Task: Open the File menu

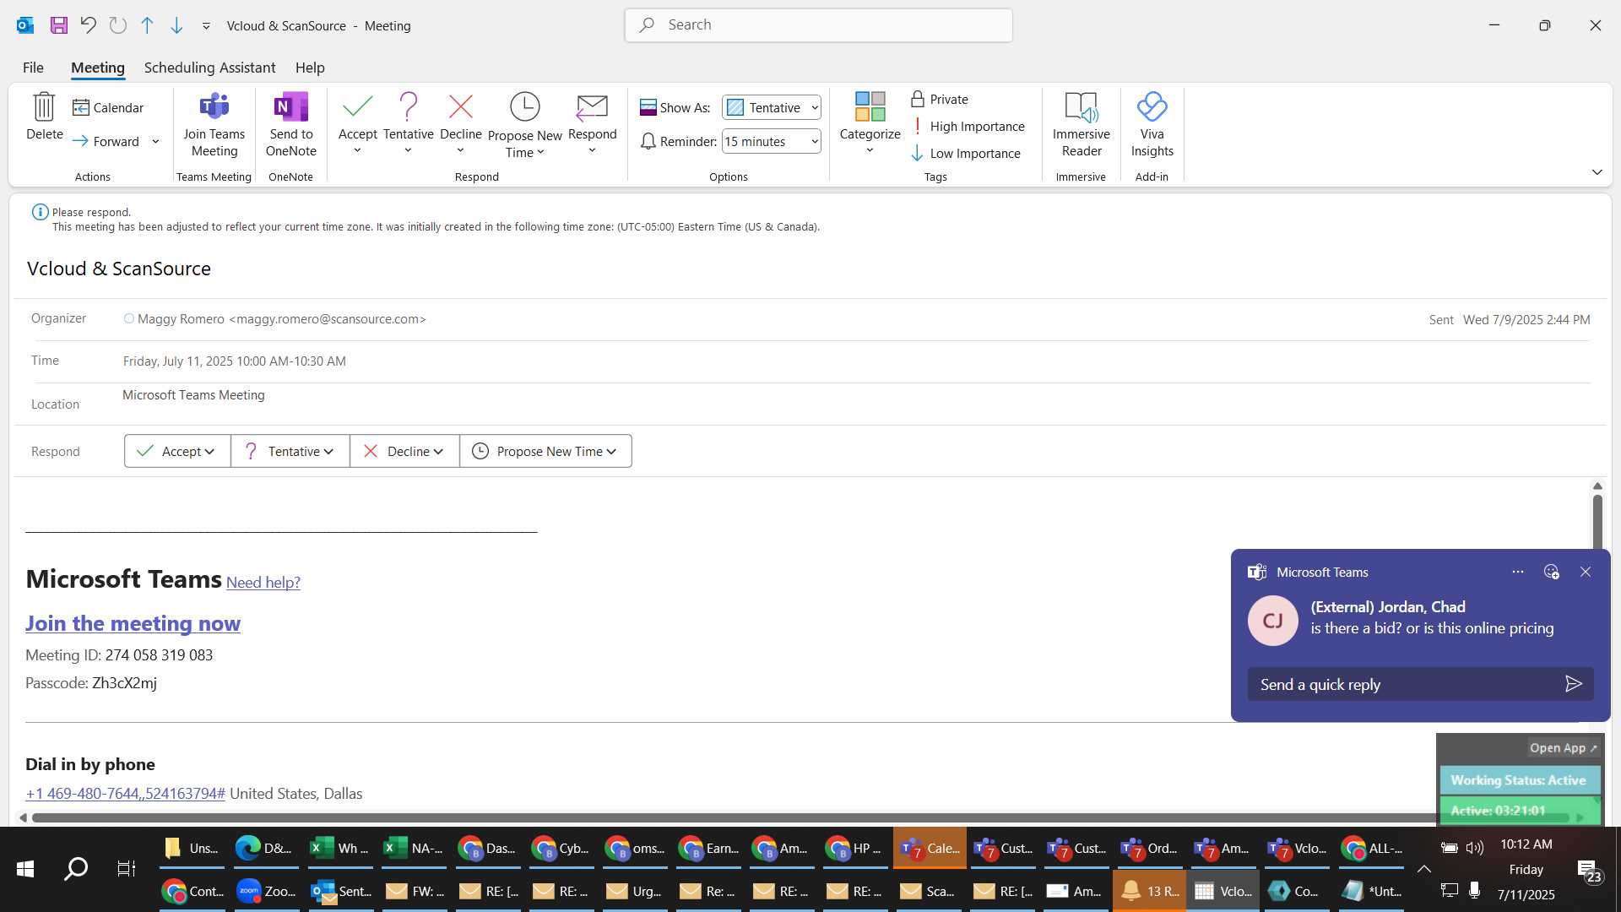Action: (x=33, y=68)
